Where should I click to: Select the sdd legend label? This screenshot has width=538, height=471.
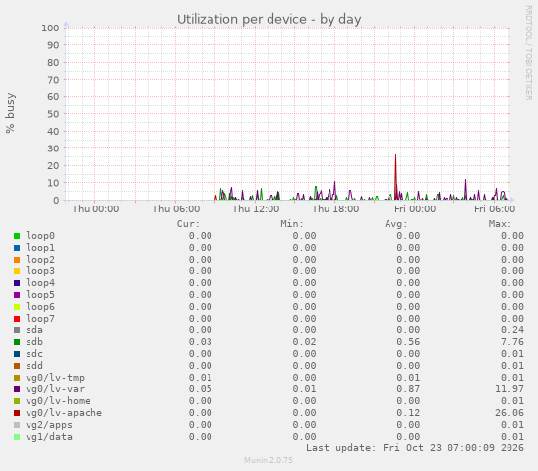(34, 366)
